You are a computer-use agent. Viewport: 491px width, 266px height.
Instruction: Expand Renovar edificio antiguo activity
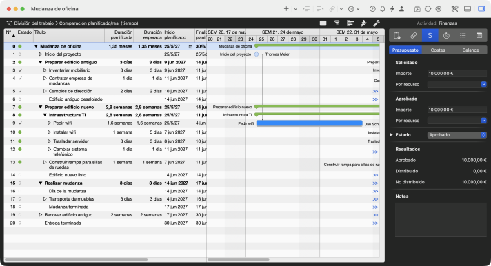point(41,215)
